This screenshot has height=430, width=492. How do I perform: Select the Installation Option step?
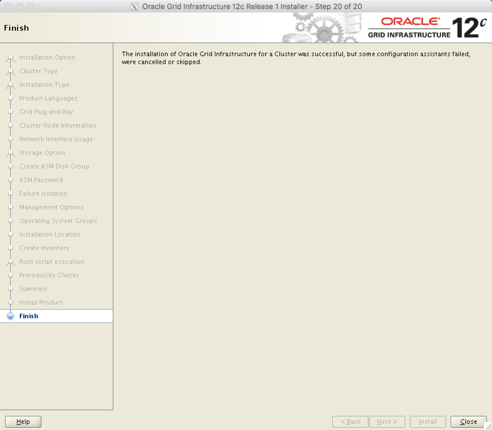[x=47, y=57]
